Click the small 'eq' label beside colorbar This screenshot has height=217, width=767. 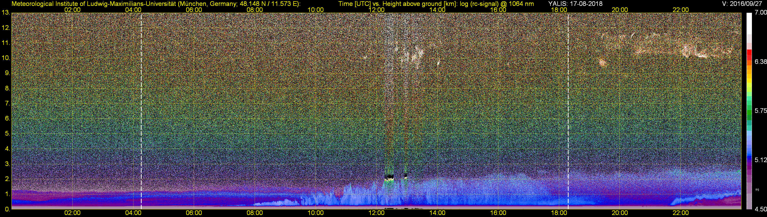758,189
